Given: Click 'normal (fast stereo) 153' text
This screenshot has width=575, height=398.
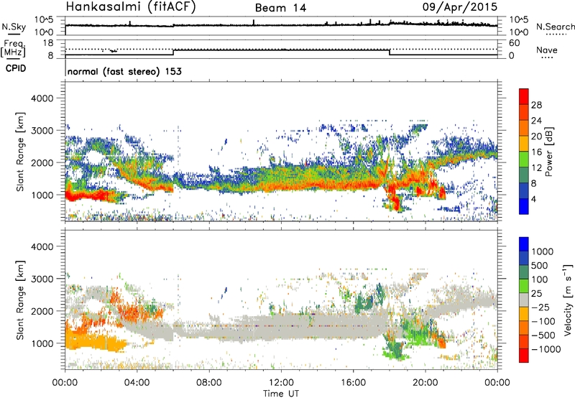Looking at the screenshot, I should [x=124, y=71].
